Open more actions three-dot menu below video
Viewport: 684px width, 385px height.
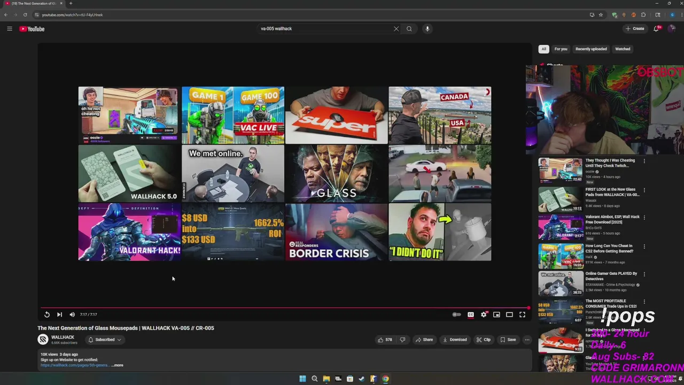pos(527,340)
